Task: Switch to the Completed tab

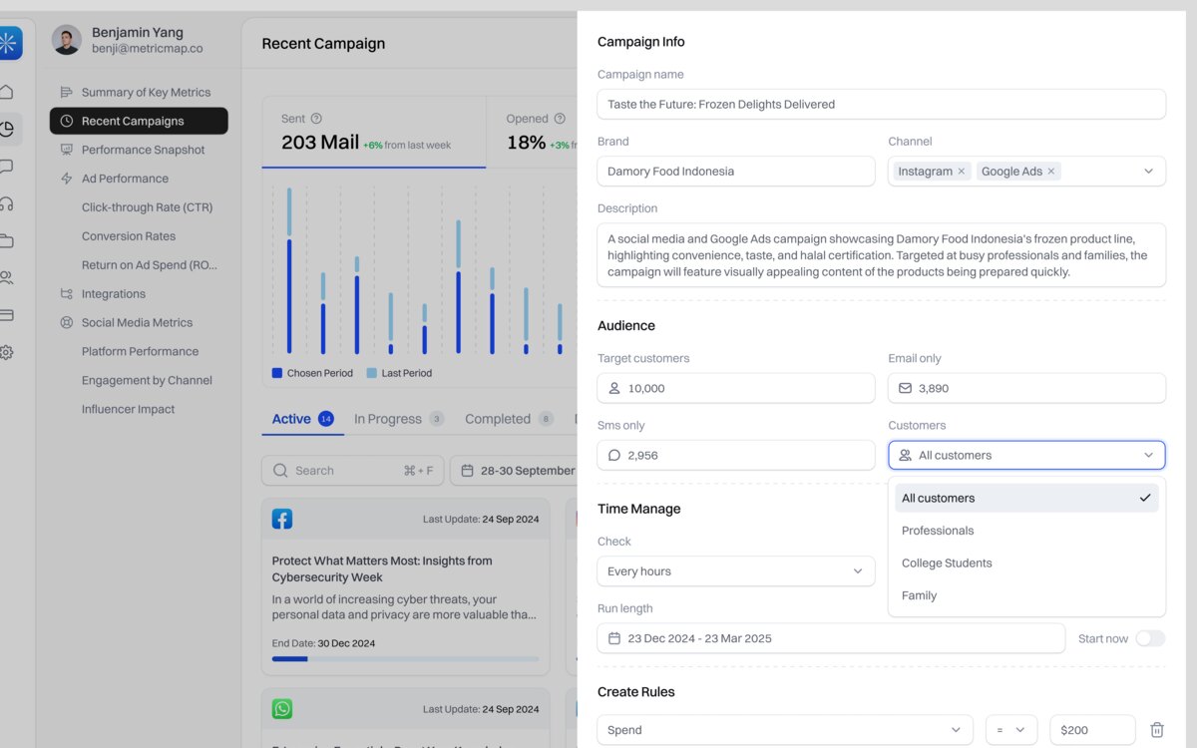Action: point(509,419)
